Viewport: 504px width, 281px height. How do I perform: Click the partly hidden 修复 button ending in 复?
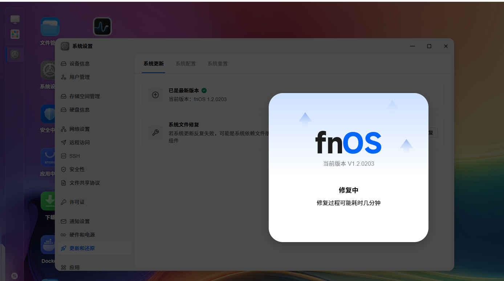point(433,133)
